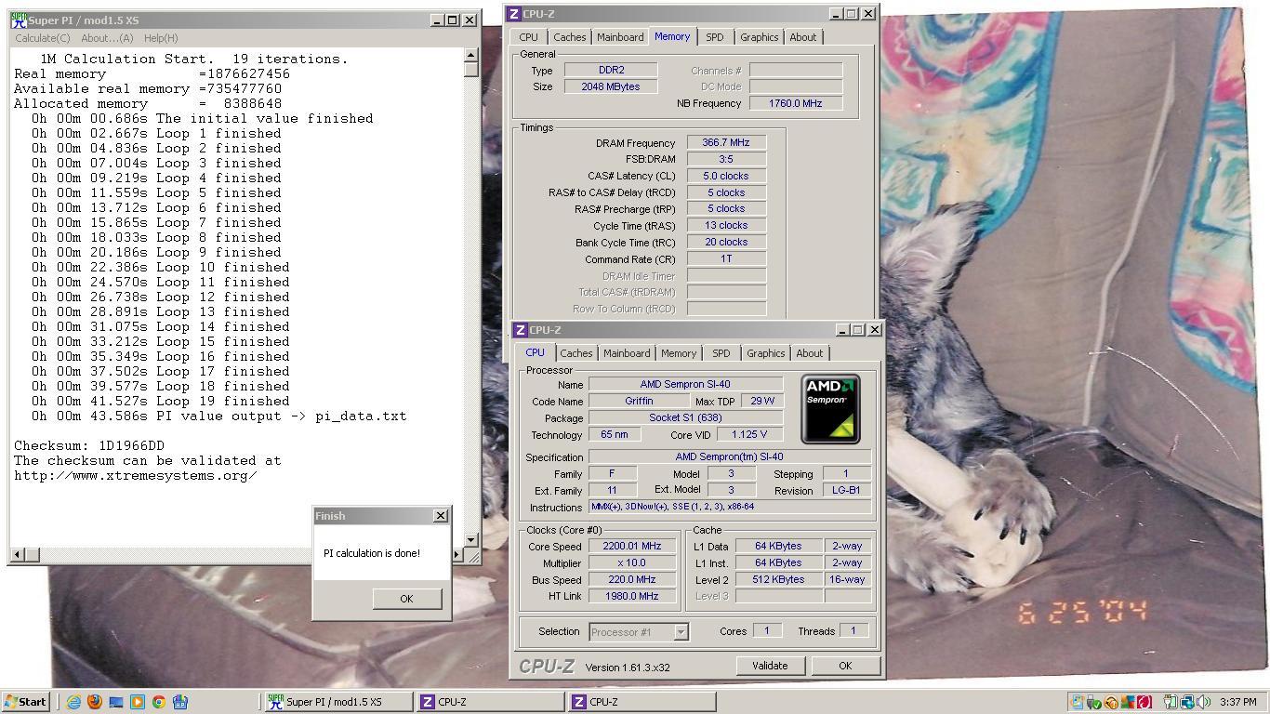Click the AMD Sempron processor logo
Viewport: 1270px width, 714px height.
click(x=830, y=409)
